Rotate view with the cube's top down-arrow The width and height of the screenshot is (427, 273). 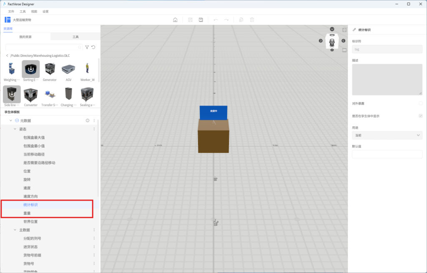[x=332, y=29]
